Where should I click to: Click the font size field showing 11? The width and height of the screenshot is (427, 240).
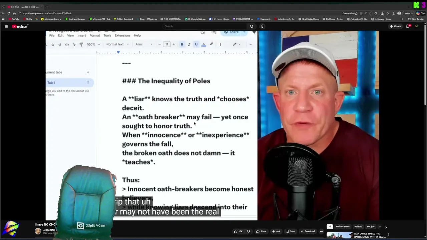click(166, 44)
